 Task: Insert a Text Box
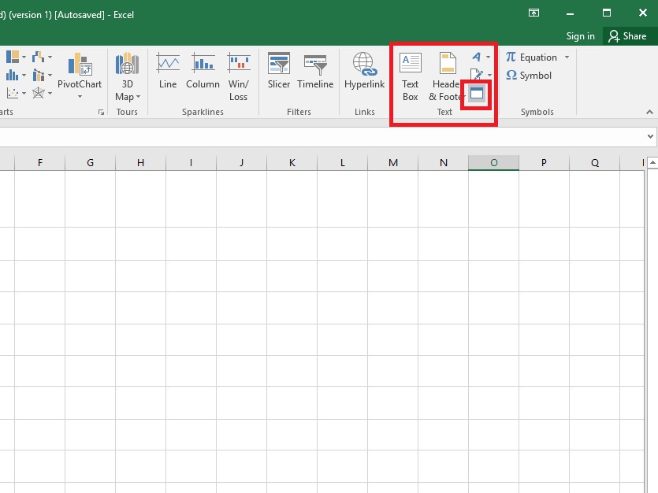click(x=411, y=76)
